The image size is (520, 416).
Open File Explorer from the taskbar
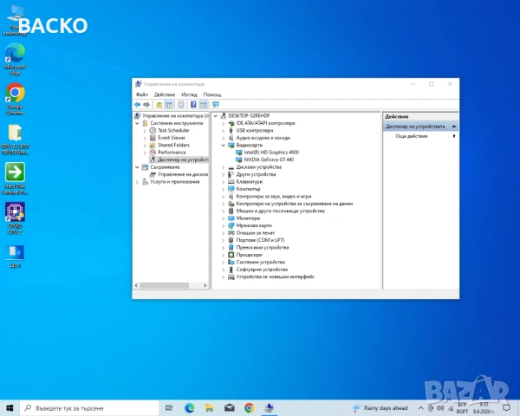(x=209, y=408)
